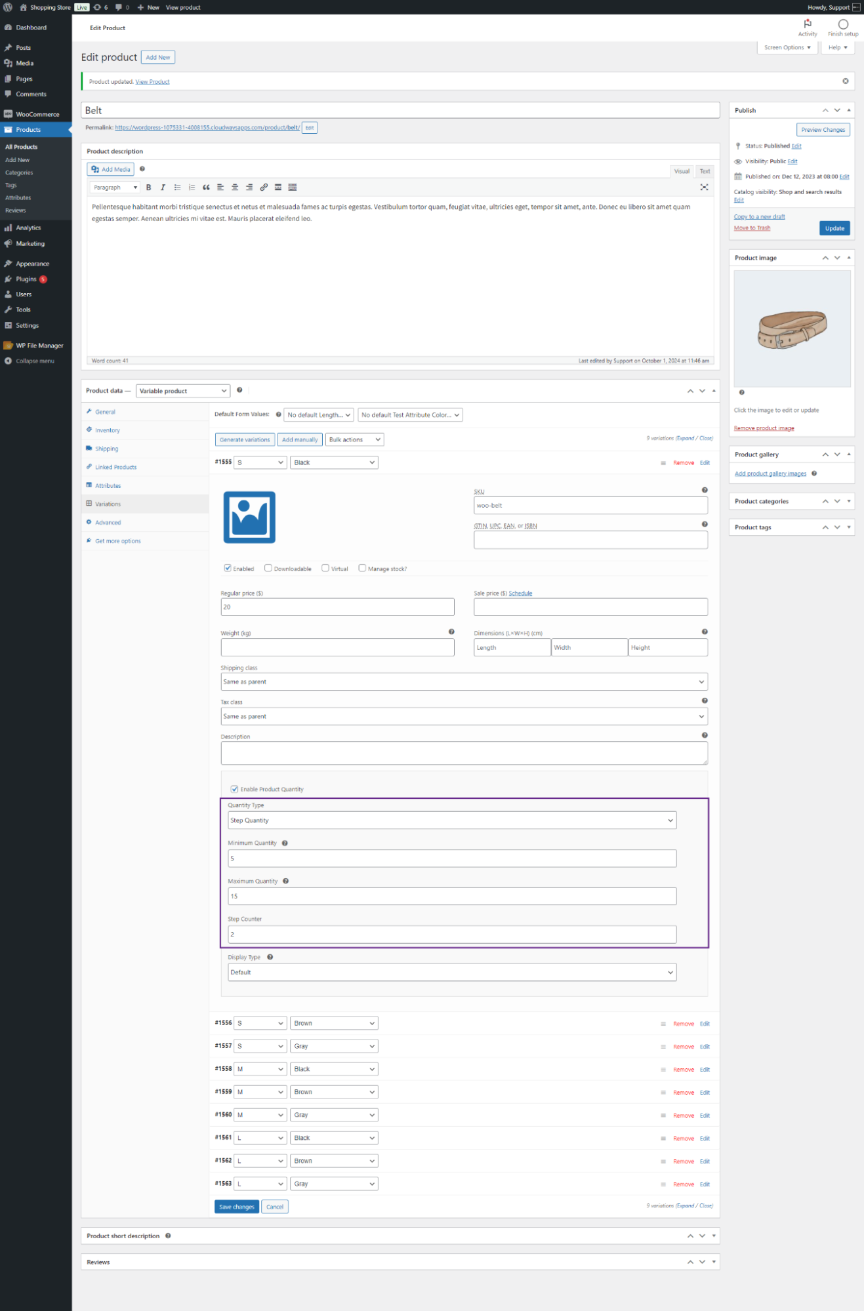Enable the Manage stock checkbox
The height and width of the screenshot is (1311, 864).
(x=362, y=568)
